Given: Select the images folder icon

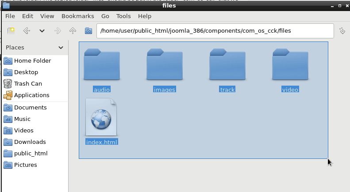Looking at the screenshot, I should pyautogui.click(x=165, y=64).
